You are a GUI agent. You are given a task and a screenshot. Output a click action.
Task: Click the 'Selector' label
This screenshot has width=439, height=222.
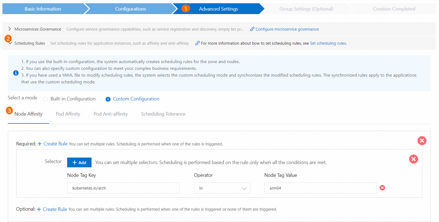(x=53, y=161)
